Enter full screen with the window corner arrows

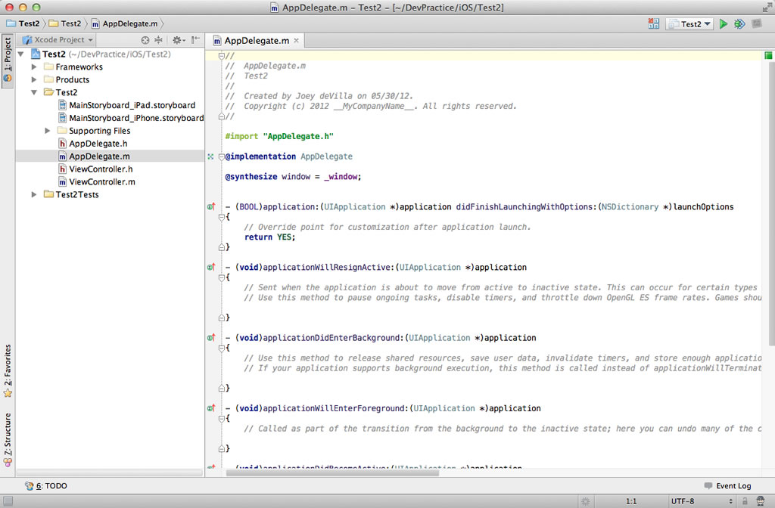pos(767,8)
